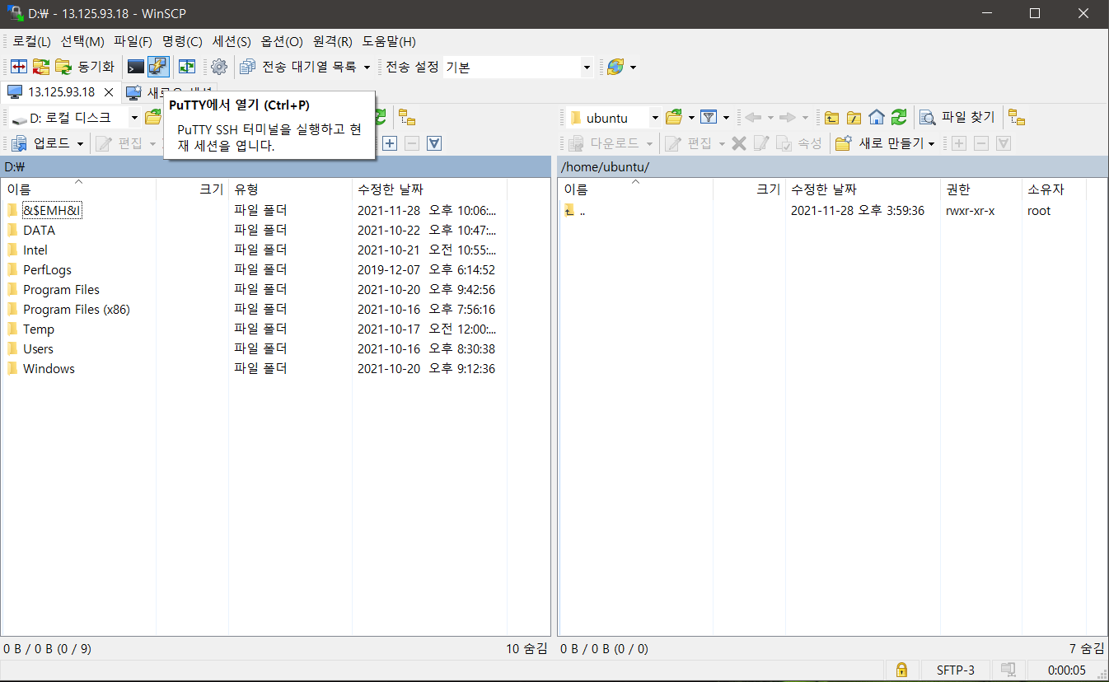Open the 명령(C) menu
Screen dimensions: 1109x682
(181, 41)
